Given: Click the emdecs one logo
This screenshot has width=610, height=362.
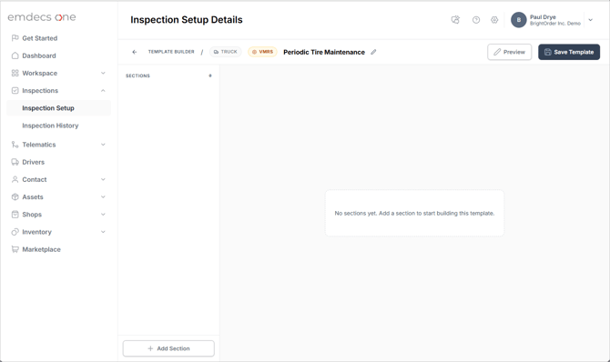Looking at the screenshot, I should pyautogui.click(x=42, y=17).
